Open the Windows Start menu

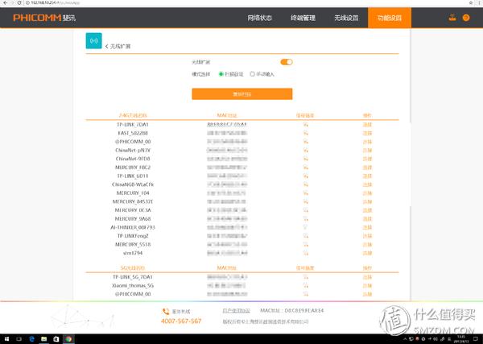(x=6, y=339)
